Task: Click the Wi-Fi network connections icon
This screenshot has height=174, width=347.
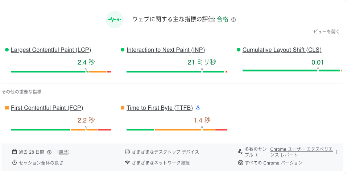Action: coord(127,162)
